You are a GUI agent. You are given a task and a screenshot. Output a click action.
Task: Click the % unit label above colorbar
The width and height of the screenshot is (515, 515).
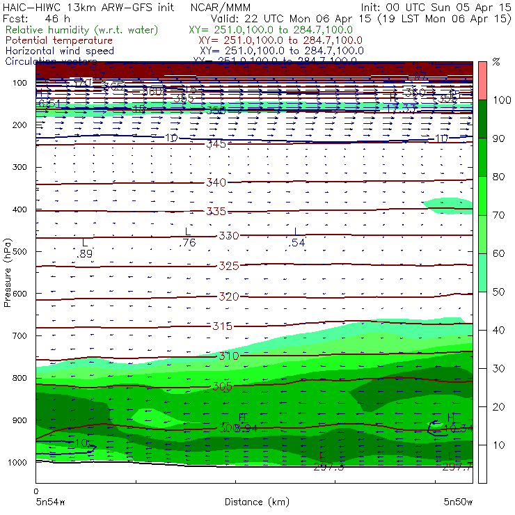click(496, 62)
